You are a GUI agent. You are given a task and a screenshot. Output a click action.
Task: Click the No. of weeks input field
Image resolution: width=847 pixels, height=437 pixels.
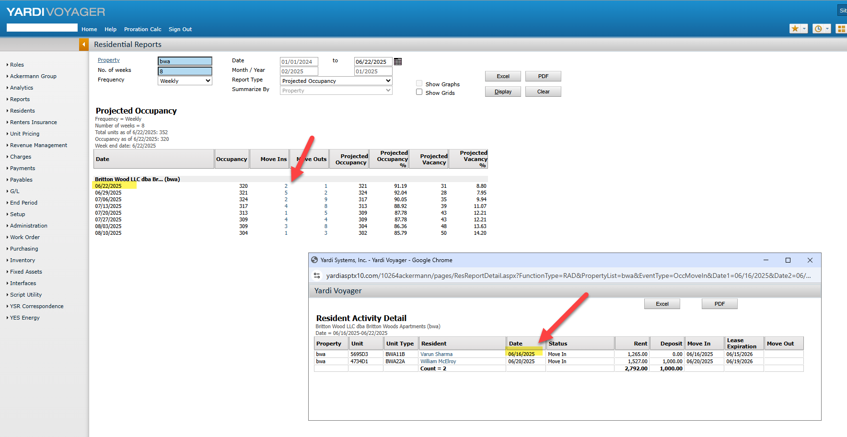pos(185,71)
